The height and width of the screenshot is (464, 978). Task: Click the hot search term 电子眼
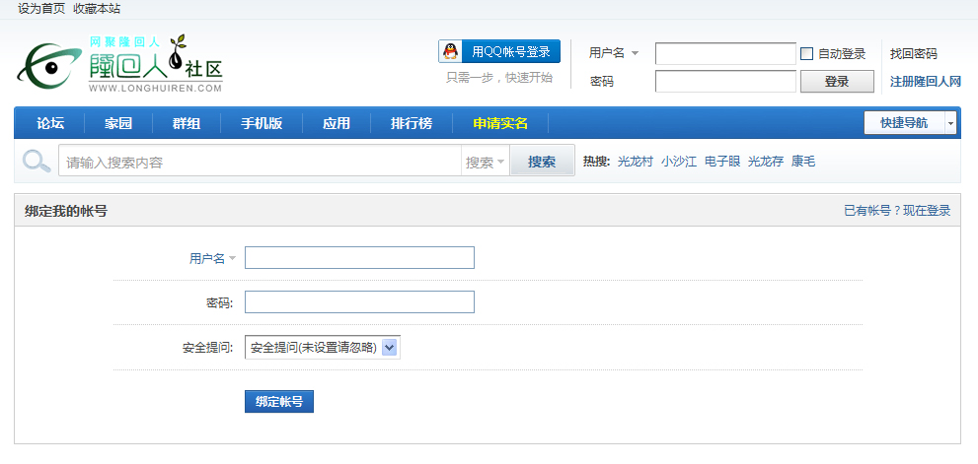click(722, 162)
